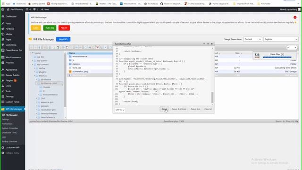Open the English language dropdown
302x170 pixels.
click(281, 39)
